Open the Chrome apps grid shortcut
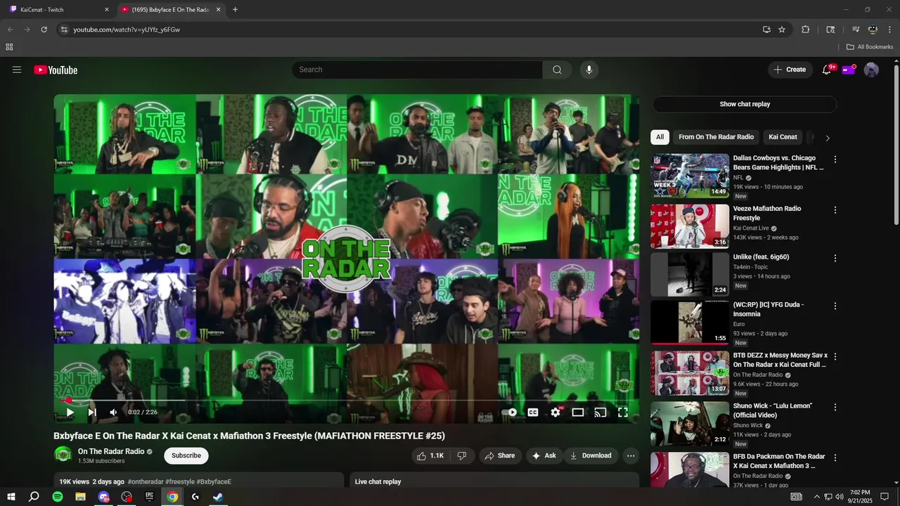Viewport: 900px width, 506px height. (x=9, y=47)
